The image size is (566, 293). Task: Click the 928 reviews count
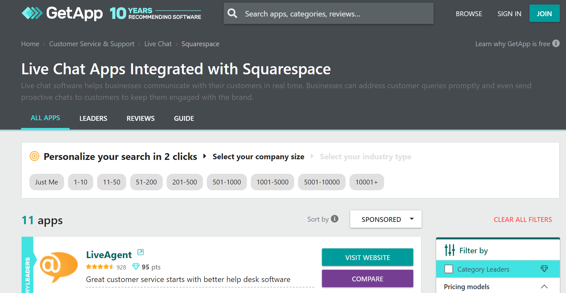(x=121, y=267)
